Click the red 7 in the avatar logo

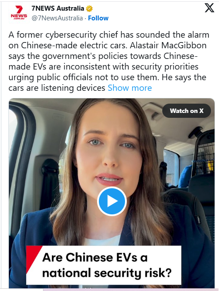pos(19,9)
